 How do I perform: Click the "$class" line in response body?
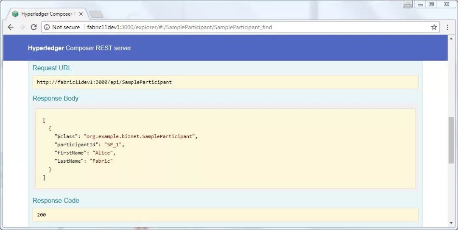(x=126, y=136)
